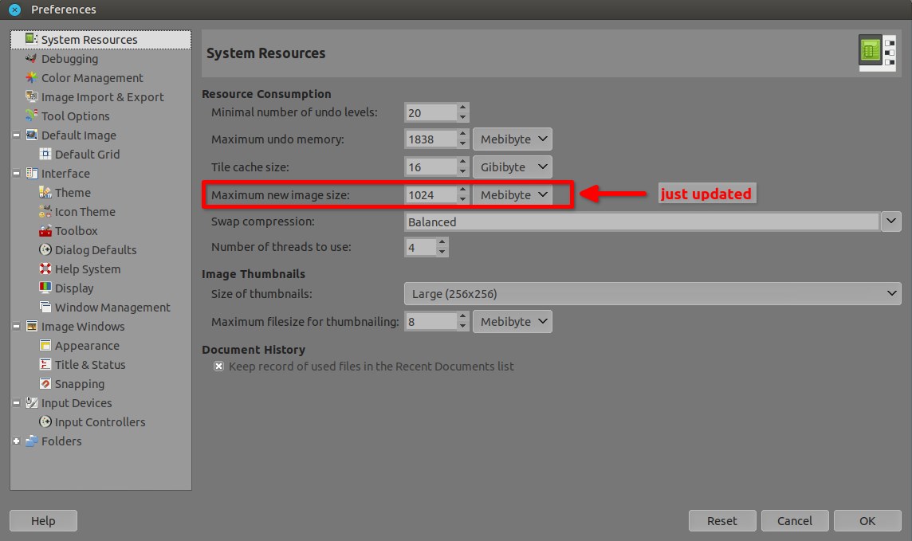
Task: Click the minimal undo levels field
Action: tap(431, 112)
